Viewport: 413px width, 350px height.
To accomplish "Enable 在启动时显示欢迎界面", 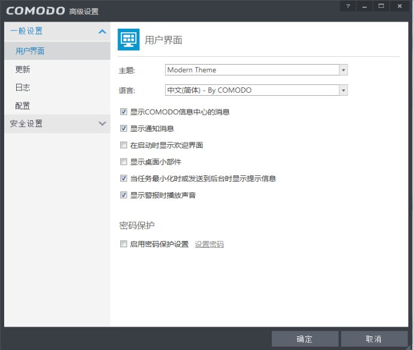I will tap(123, 145).
